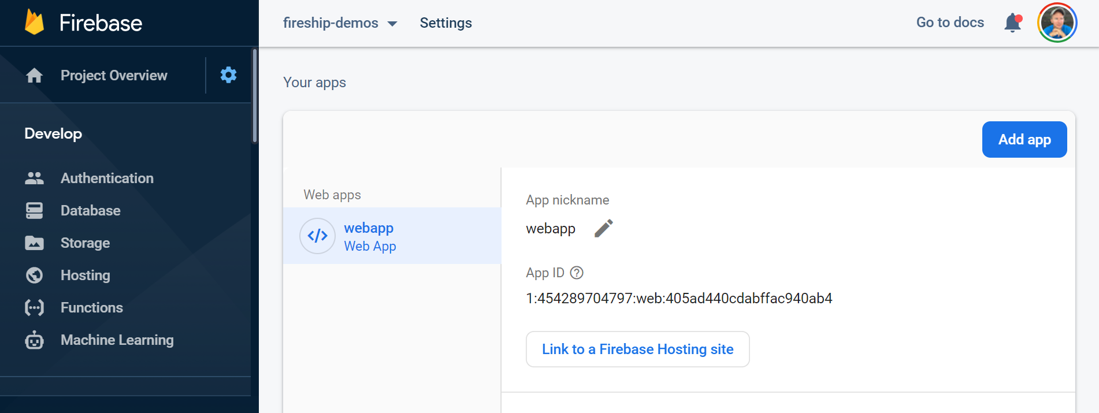
Task: Open Functions in the sidebar
Action: [x=91, y=308]
